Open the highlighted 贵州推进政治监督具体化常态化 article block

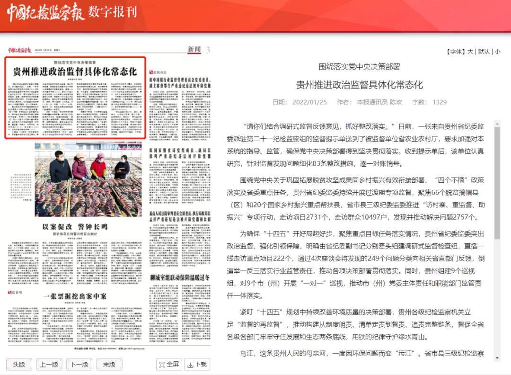coord(75,98)
